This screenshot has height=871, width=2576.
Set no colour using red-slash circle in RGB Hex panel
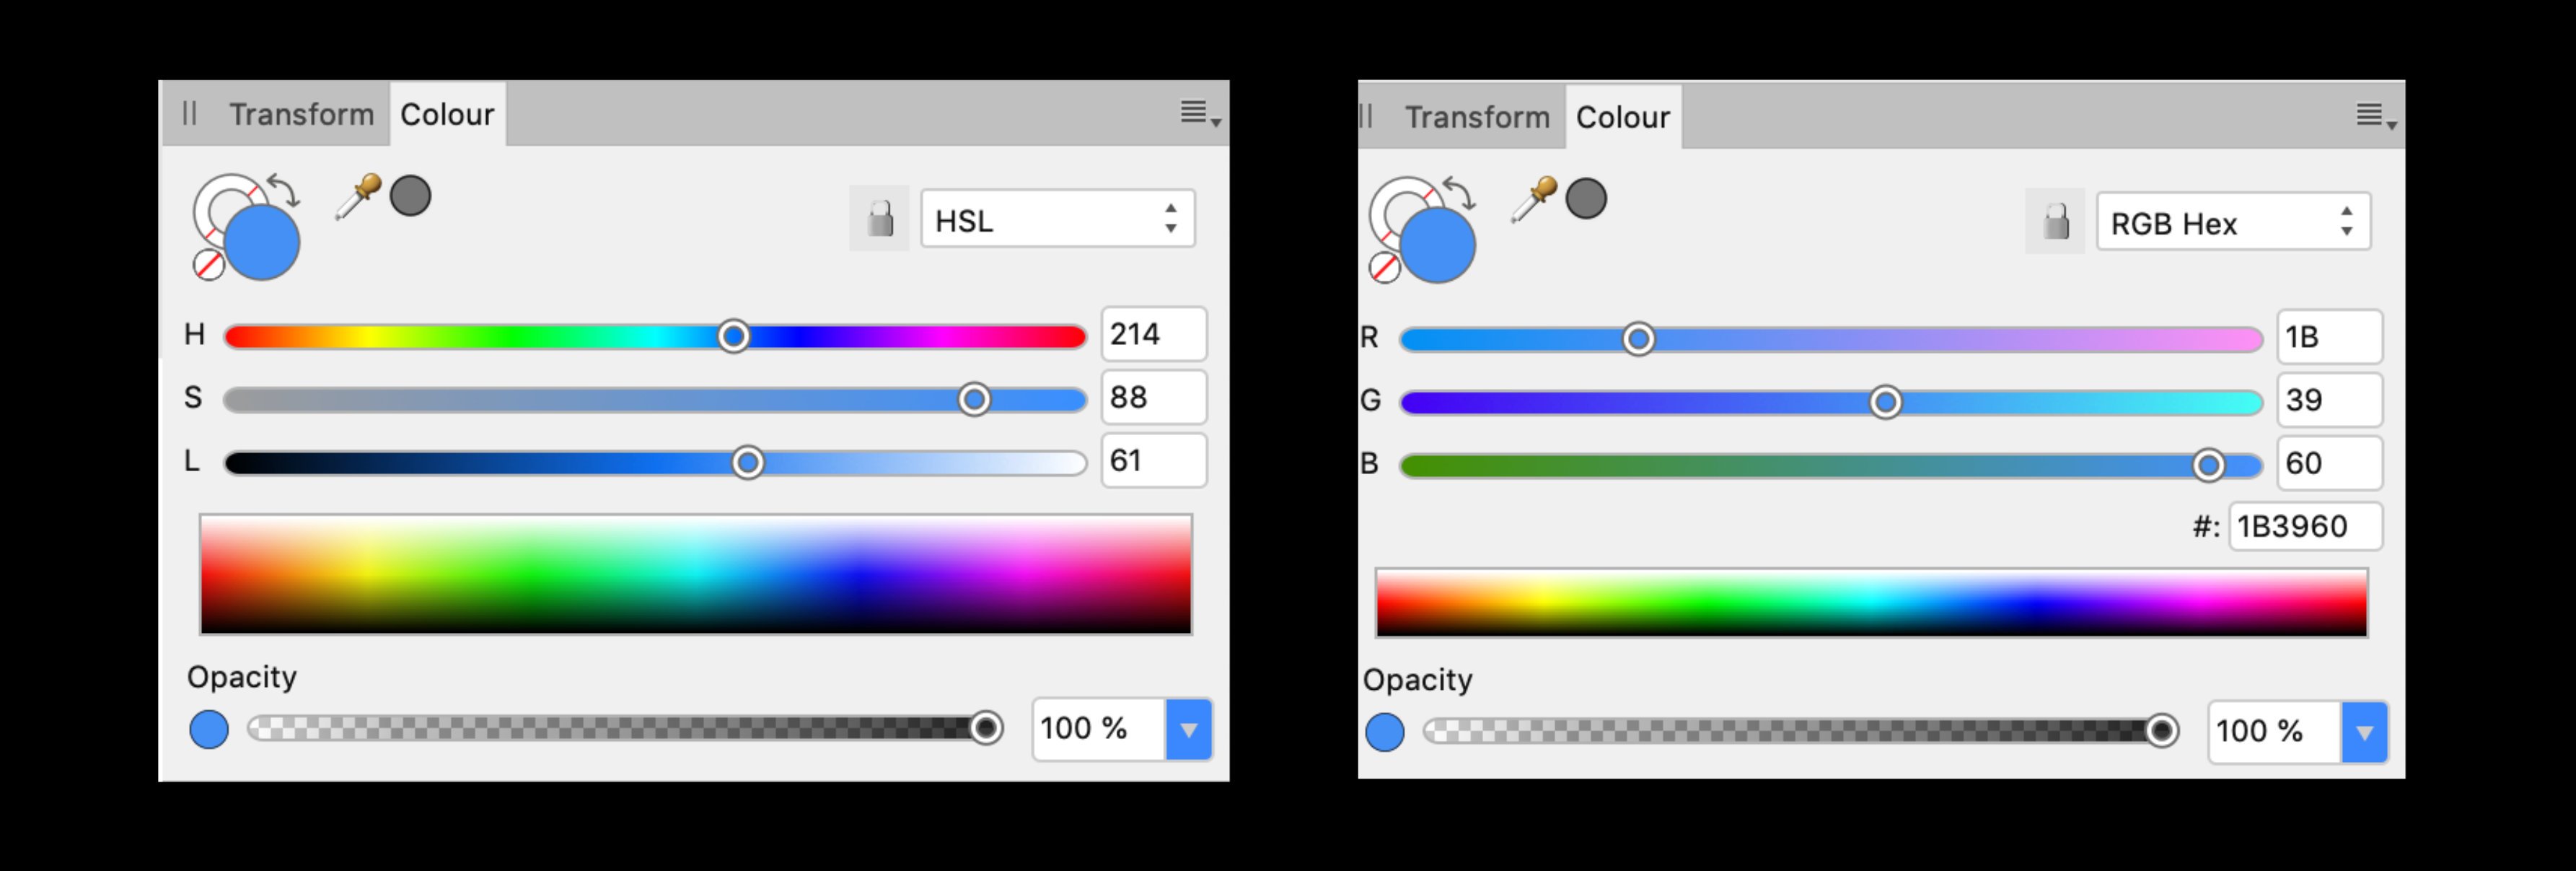[x=1384, y=268]
